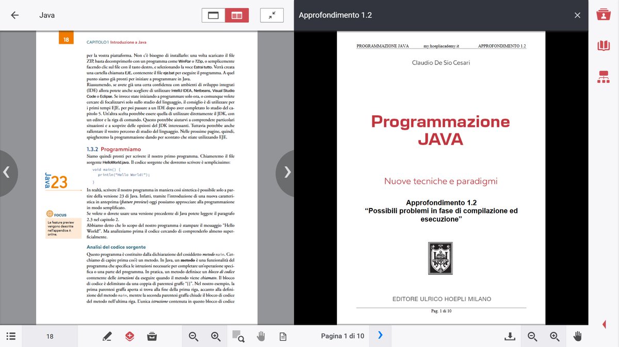Click the Analisi del codice sorgente heading

[x=116, y=247]
